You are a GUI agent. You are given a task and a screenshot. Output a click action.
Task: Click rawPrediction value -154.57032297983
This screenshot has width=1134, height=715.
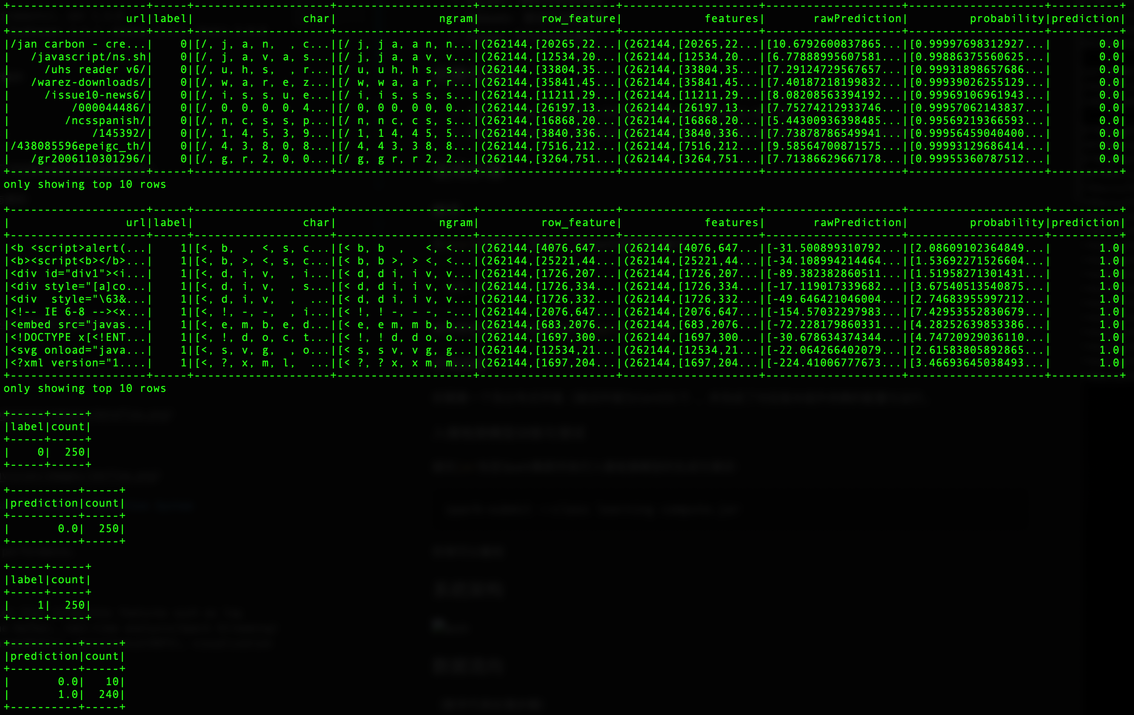click(x=834, y=312)
